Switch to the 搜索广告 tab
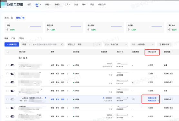 click(x=20, y=18)
